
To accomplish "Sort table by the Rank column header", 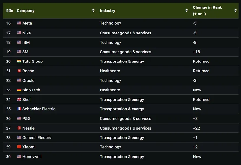I will (x=9, y=11).
